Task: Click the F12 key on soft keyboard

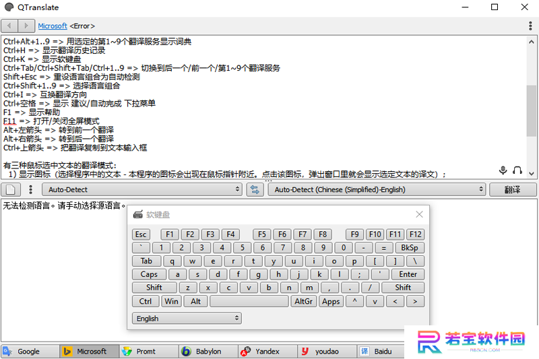Action: pyautogui.click(x=415, y=234)
